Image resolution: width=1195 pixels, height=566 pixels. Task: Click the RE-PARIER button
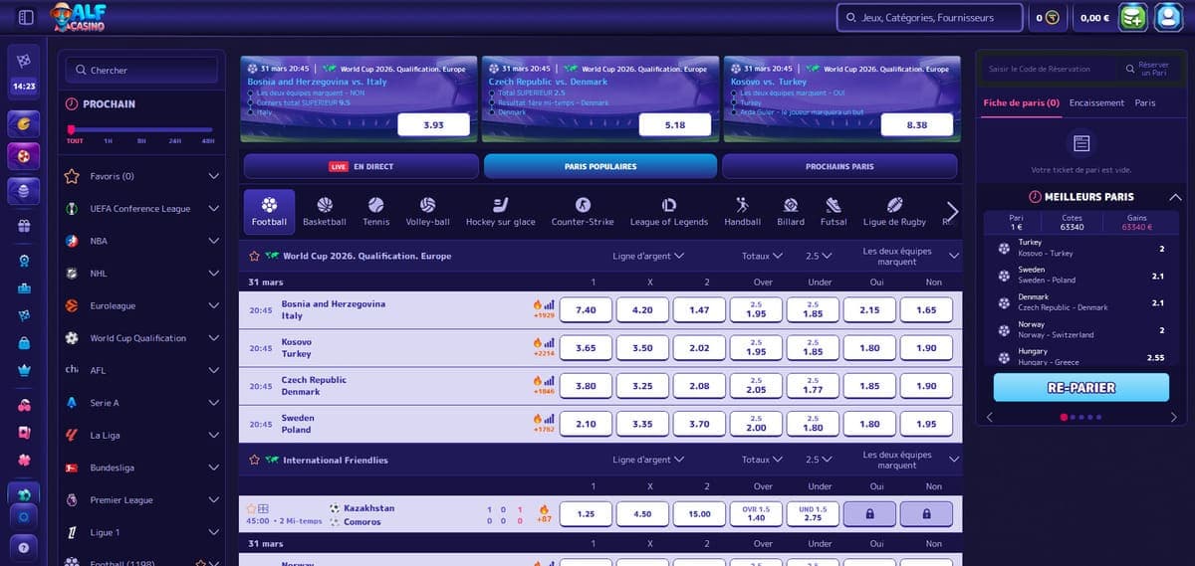(1081, 388)
